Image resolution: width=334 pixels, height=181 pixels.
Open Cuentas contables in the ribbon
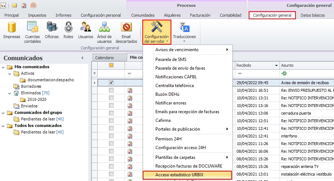(x=32, y=32)
